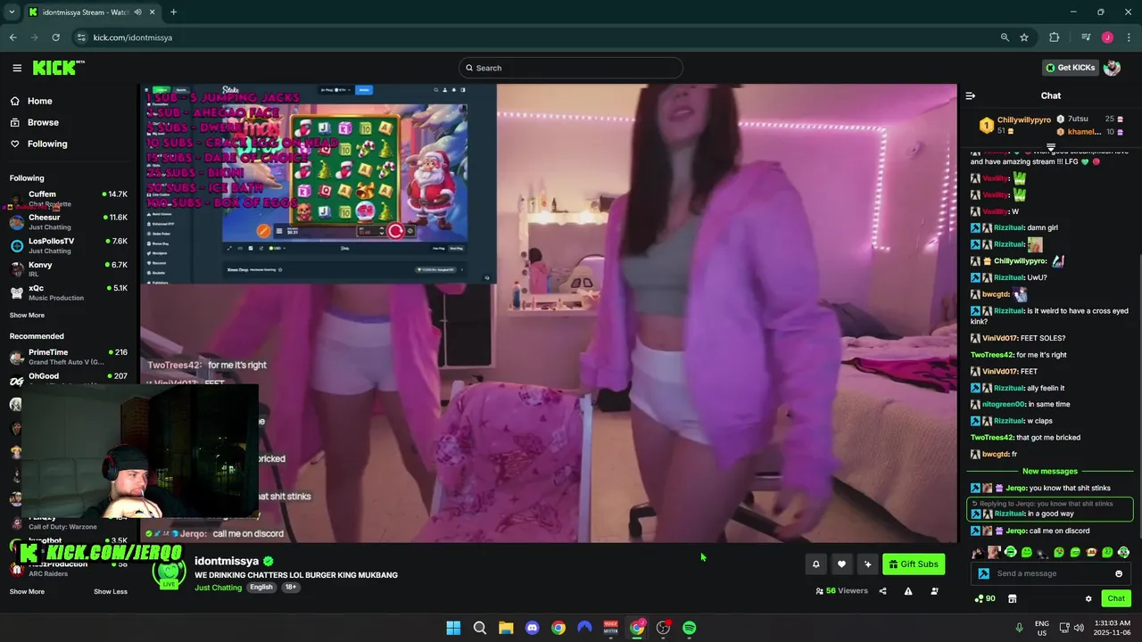Open Cuffem channel in Following list

(x=68, y=198)
